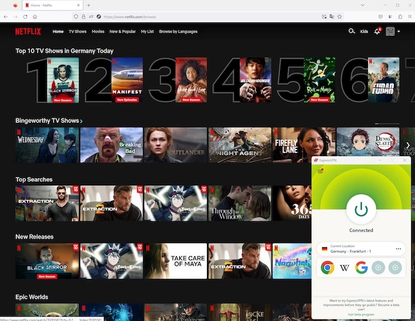Open FUBAR poster

[x=383, y=80]
